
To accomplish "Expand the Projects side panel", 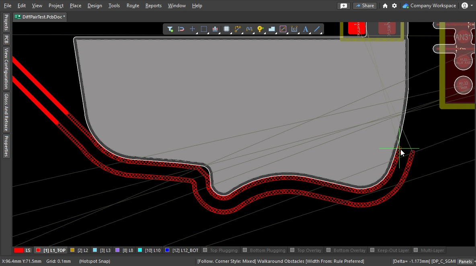I will pyautogui.click(x=6, y=23).
